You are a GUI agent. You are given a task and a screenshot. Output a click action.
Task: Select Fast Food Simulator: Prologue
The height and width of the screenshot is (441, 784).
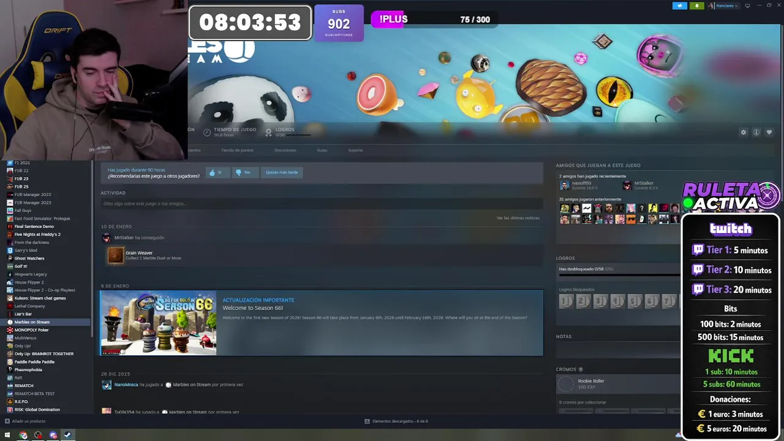pyautogui.click(x=42, y=219)
